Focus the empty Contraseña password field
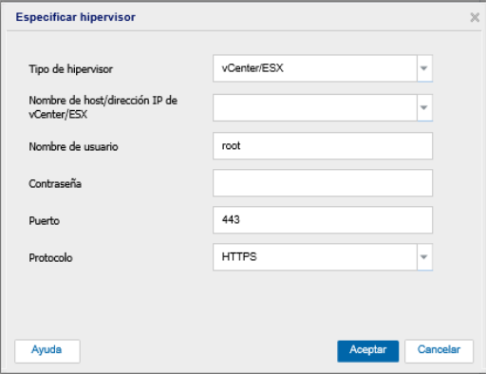 click(323, 183)
